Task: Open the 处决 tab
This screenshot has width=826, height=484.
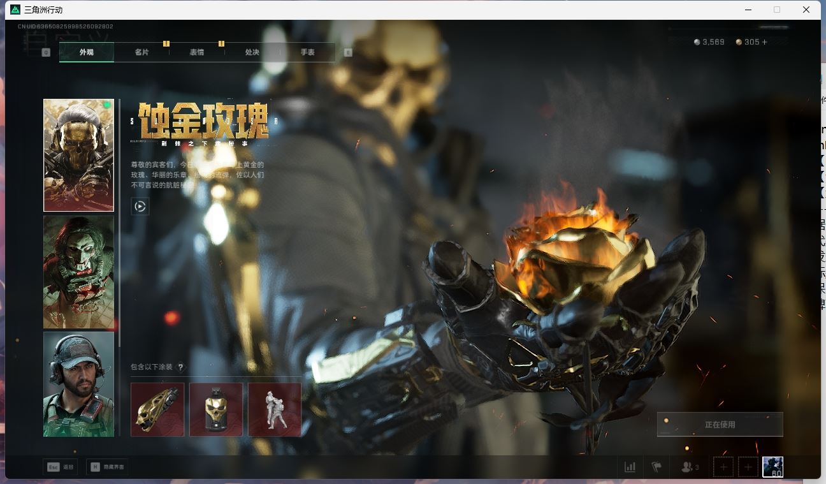Action: (x=252, y=52)
